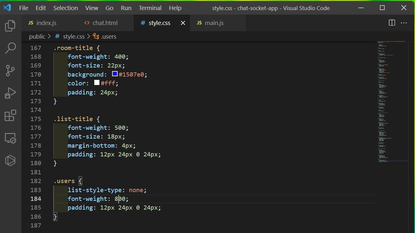Viewport: 415px width, 233px height.
Task: Open the Run and Debug view
Action: [x=10, y=93]
